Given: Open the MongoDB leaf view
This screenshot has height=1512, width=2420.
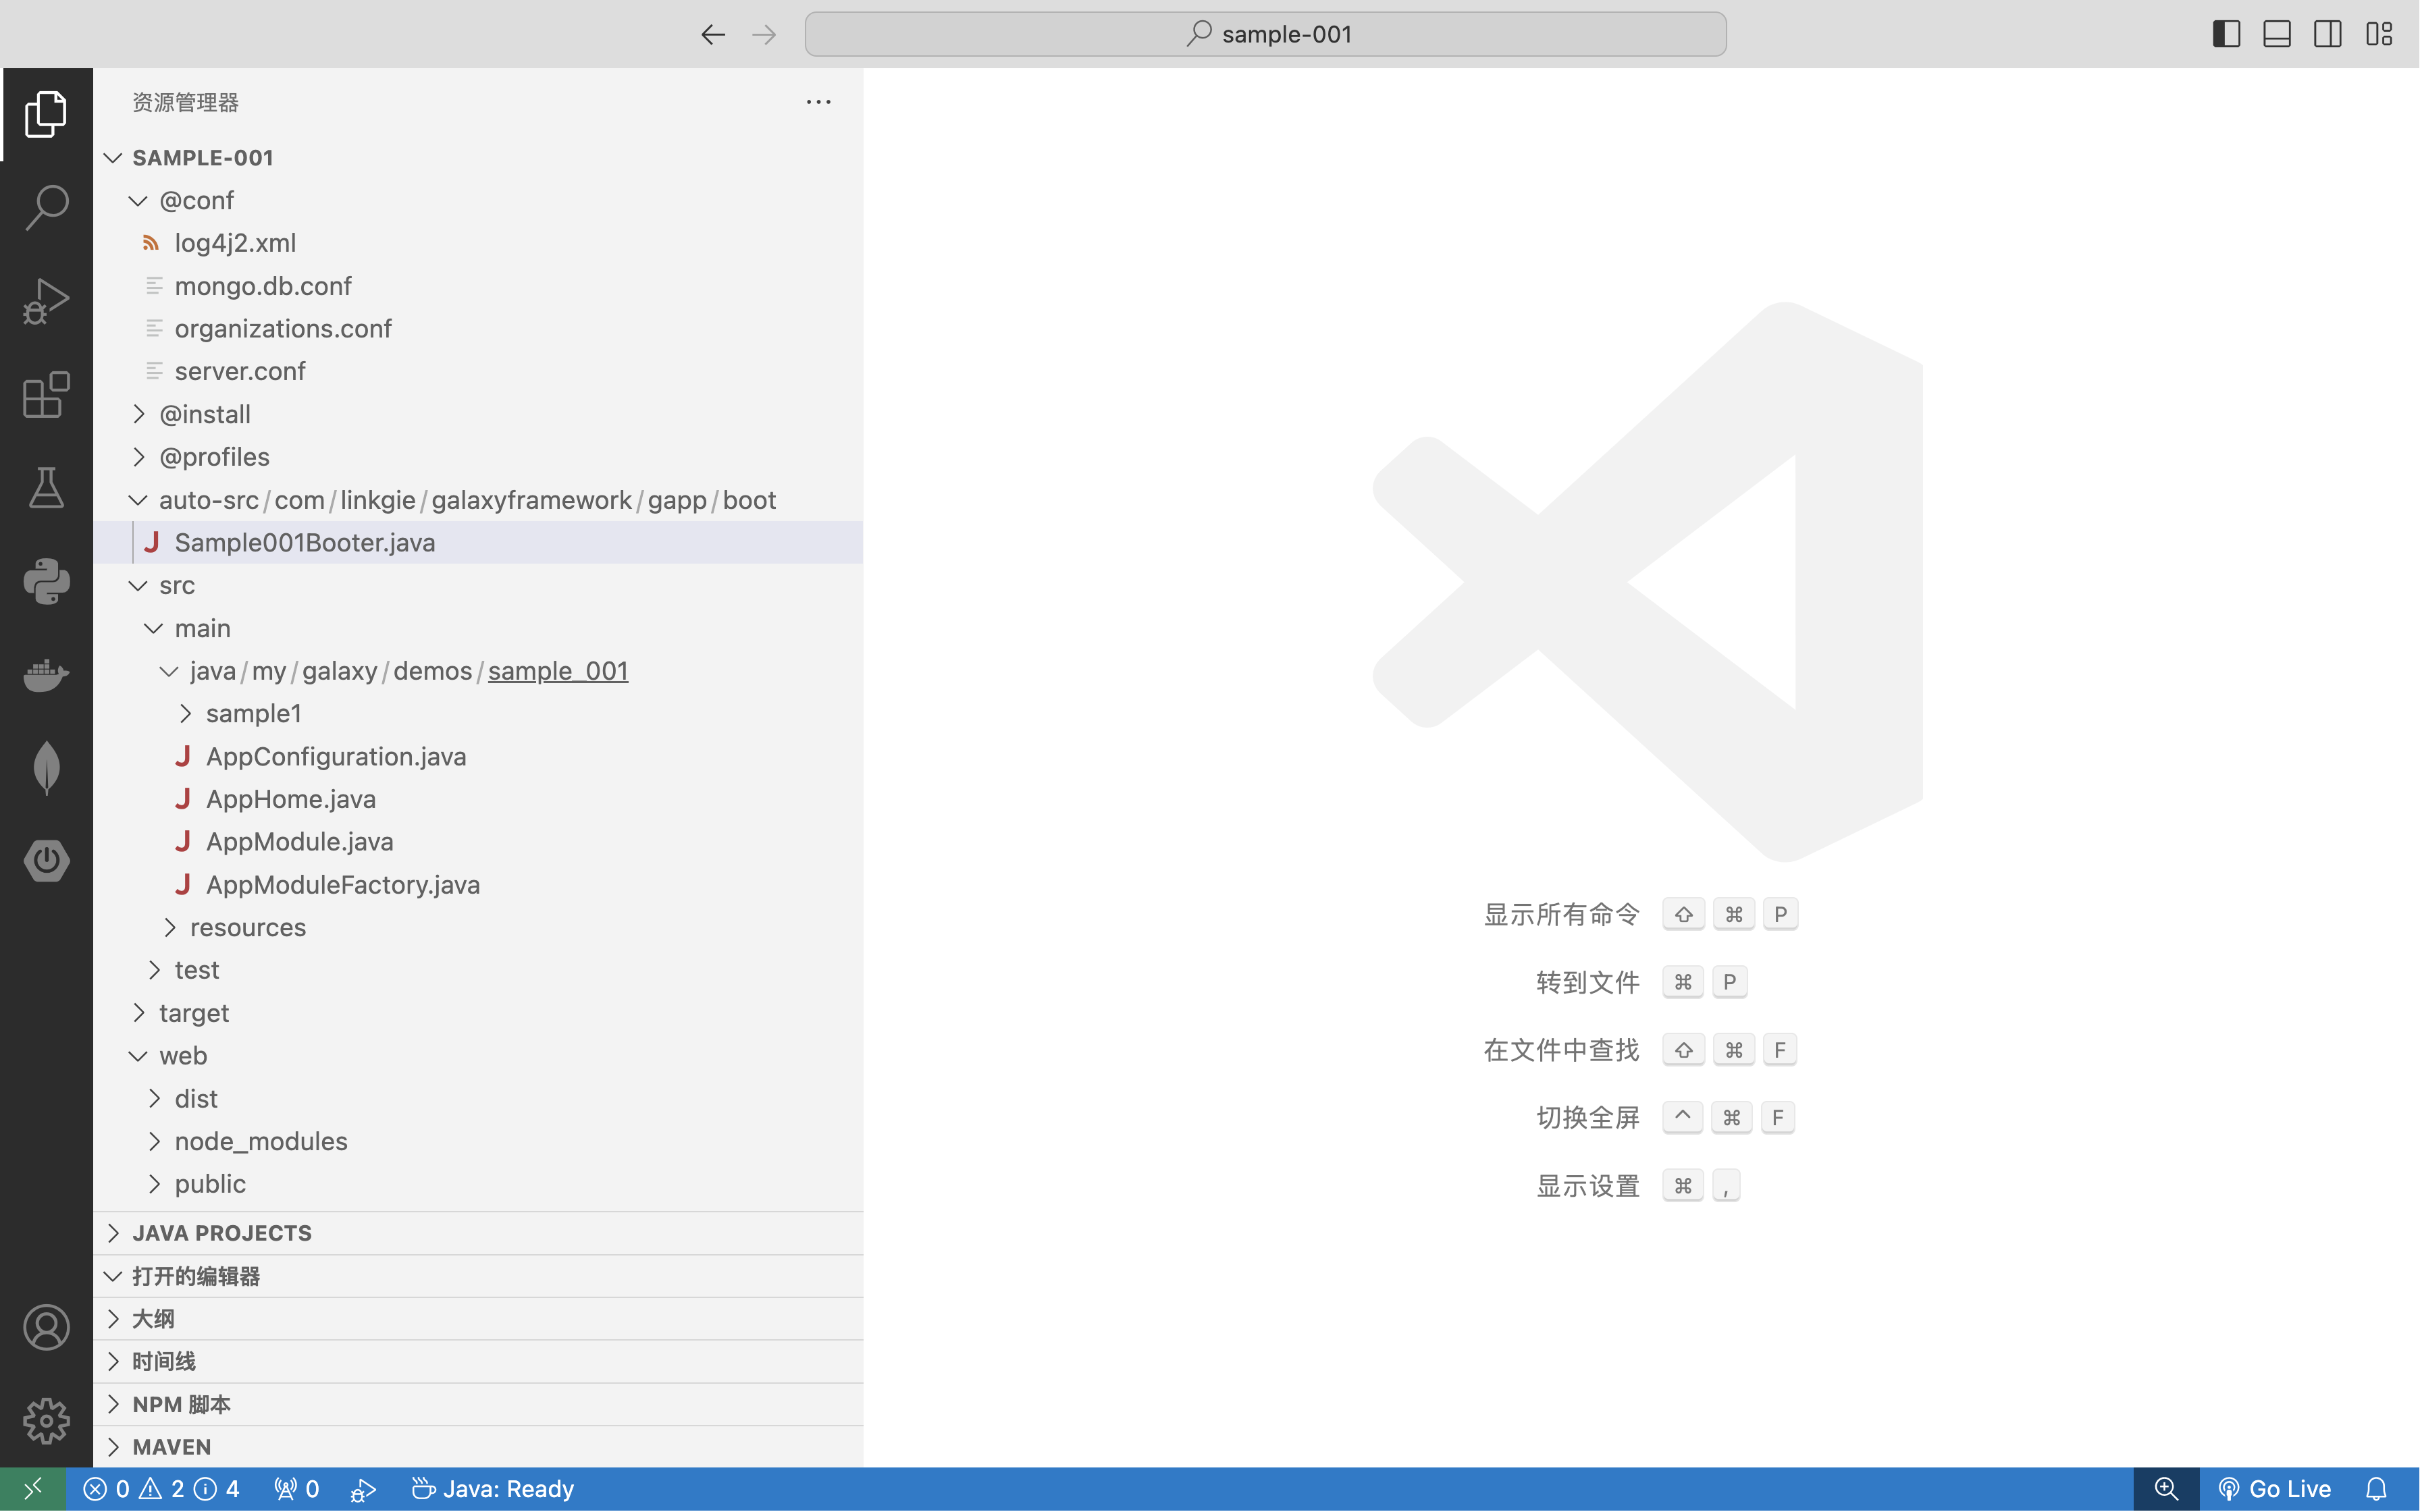Looking at the screenshot, I should click(46, 768).
